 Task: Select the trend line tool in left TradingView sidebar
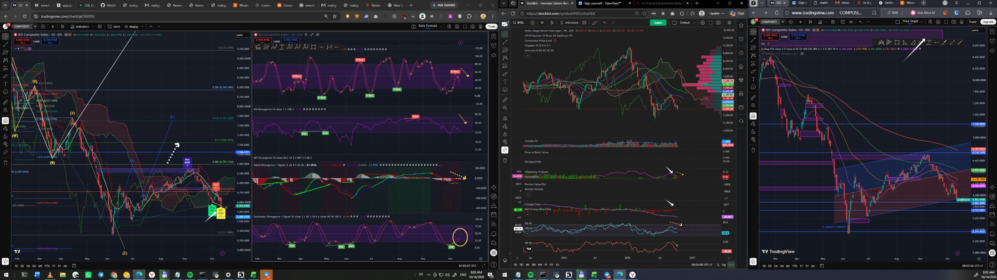pyautogui.click(x=5, y=44)
